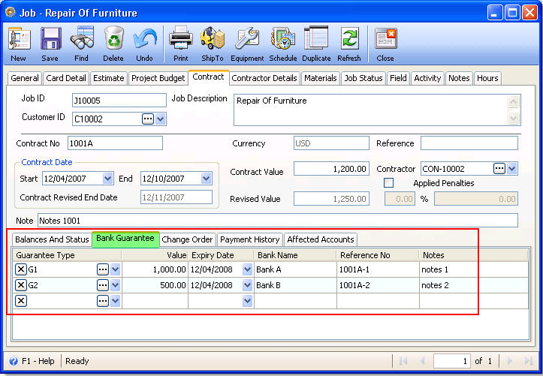Expand G1 guarantee type dropdown arrow
This screenshot has height=376, width=543.
pyautogui.click(x=116, y=269)
